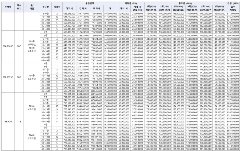Click the date 2025.05.26.

[x=151, y=10]
